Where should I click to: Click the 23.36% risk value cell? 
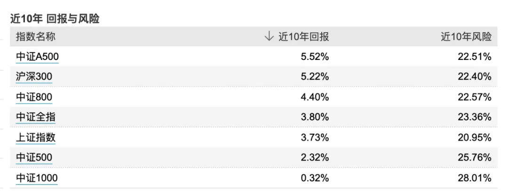475,117
